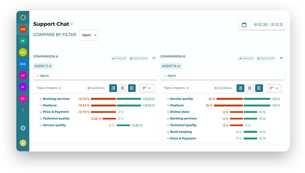Click the Banking services red negative bar

point(103,99)
